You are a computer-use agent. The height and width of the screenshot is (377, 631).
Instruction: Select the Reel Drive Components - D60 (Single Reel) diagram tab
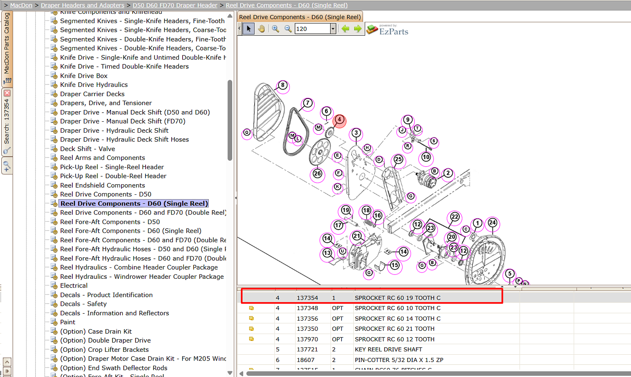(x=300, y=17)
